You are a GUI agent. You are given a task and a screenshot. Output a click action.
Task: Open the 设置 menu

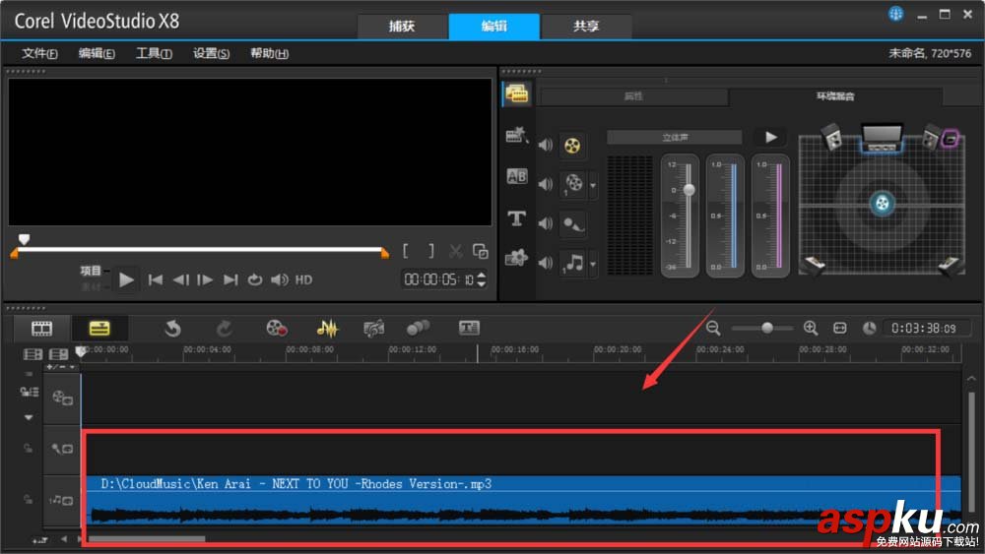[211, 53]
